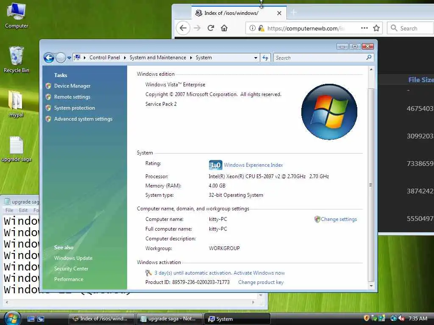Click forward arrow in System window
Viewport: 434px width, 325px height.
(x=61, y=58)
